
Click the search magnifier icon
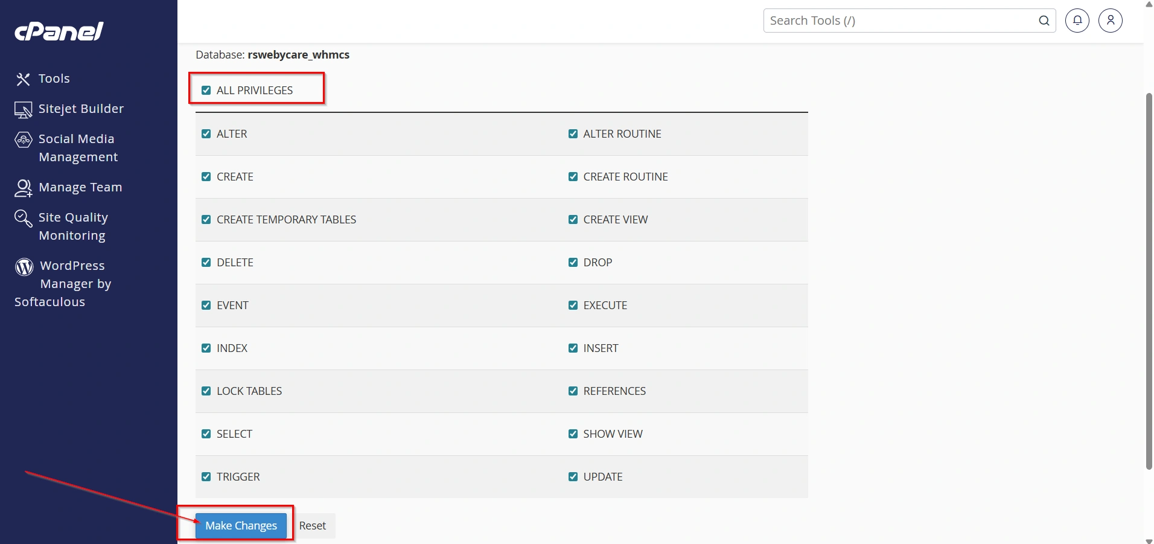pyautogui.click(x=1044, y=21)
